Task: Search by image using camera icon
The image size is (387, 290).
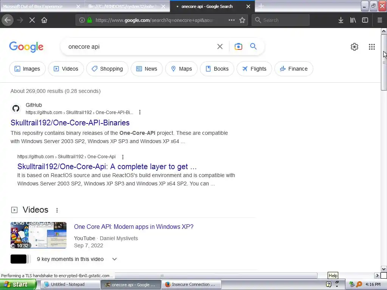Action: click(x=238, y=46)
